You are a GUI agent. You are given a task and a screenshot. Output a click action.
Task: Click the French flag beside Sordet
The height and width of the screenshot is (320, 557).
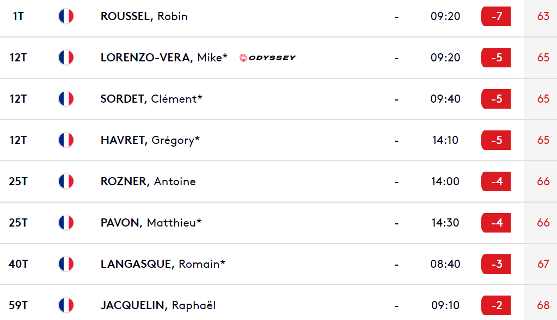(x=66, y=99)
